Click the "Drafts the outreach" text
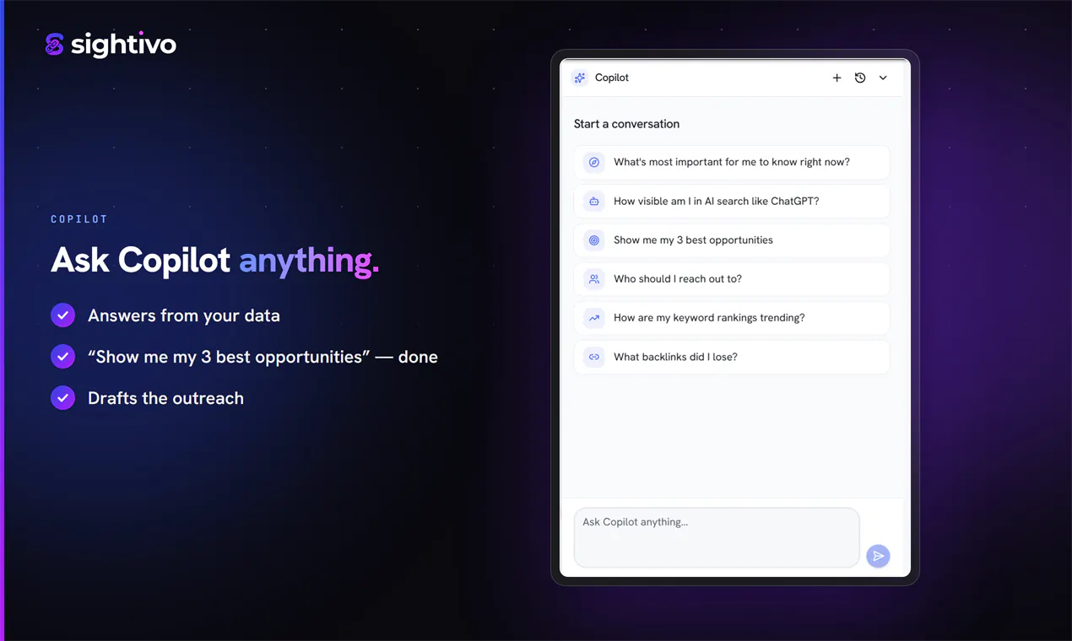 tap(165, 398)
